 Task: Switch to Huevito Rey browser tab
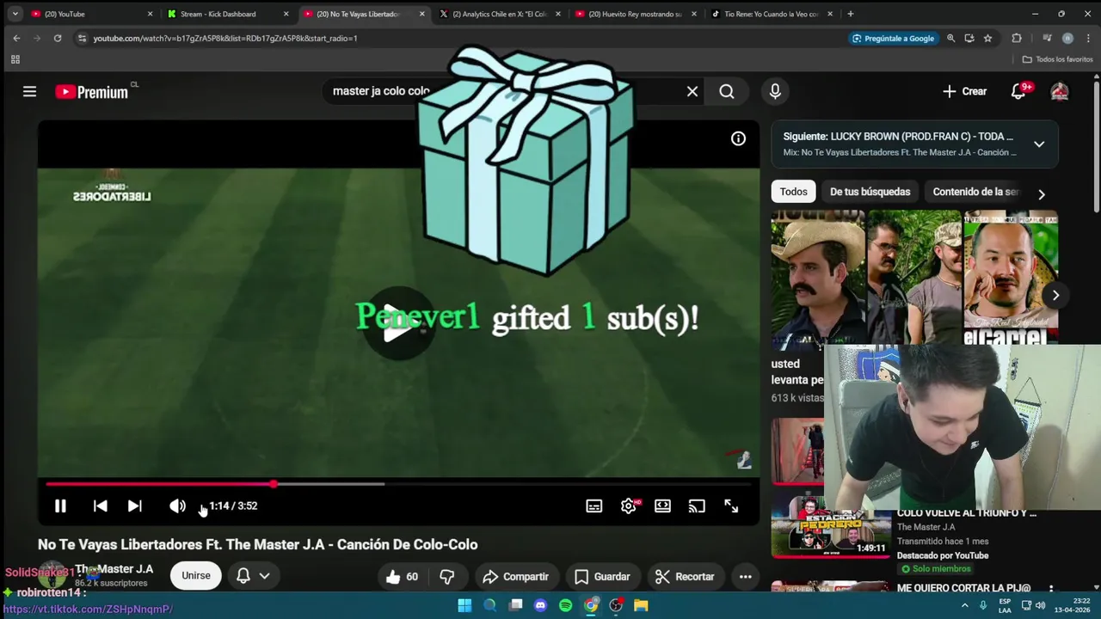[636, 14]
